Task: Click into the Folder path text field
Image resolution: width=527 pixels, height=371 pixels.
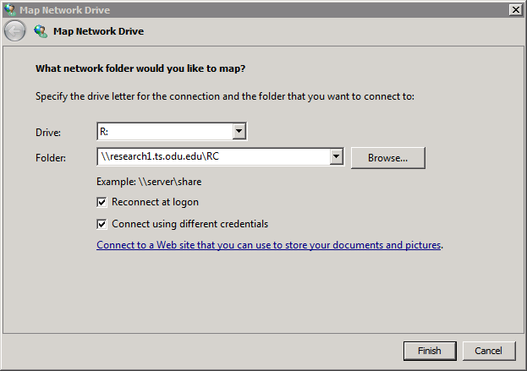Action: click(211, 156)
